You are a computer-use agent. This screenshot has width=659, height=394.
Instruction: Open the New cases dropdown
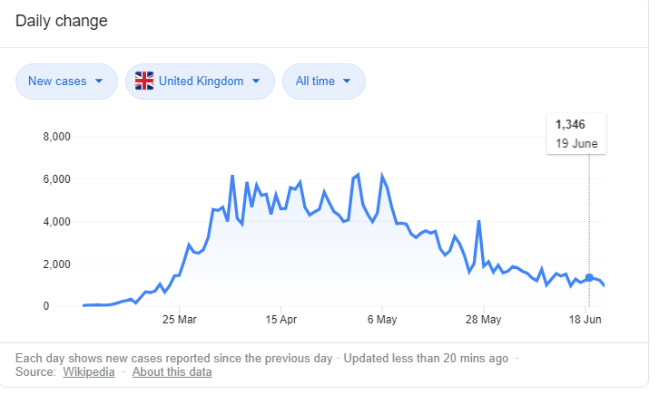click(66, 82)
